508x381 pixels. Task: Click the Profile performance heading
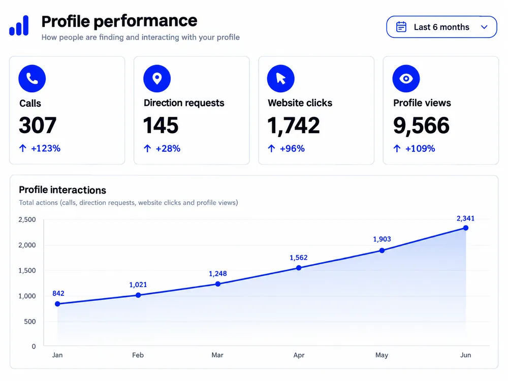point(119,21)
